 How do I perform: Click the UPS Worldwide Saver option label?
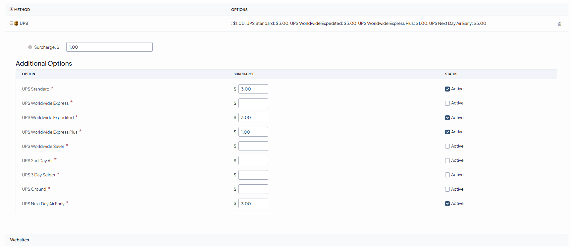[x=43, y=147]
